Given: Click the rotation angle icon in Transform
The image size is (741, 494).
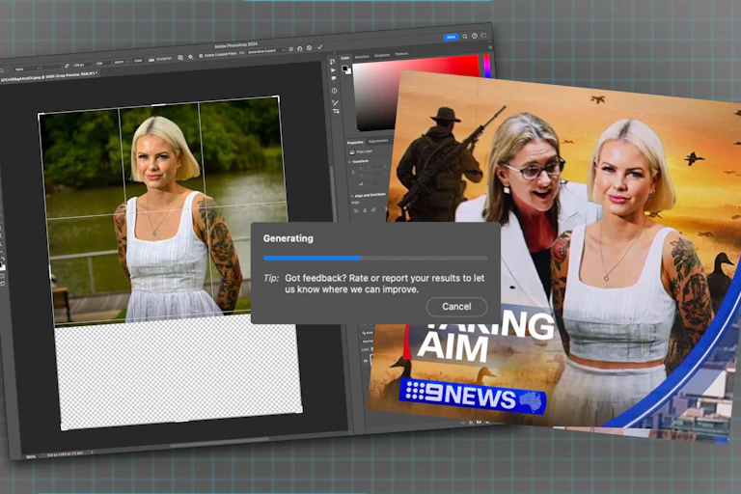Looking at the screenshot, I should click(x=361, y=183).
